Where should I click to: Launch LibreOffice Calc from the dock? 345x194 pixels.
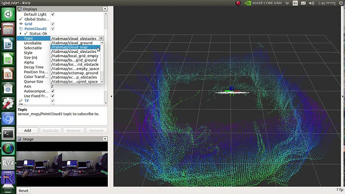click(8, 59)
